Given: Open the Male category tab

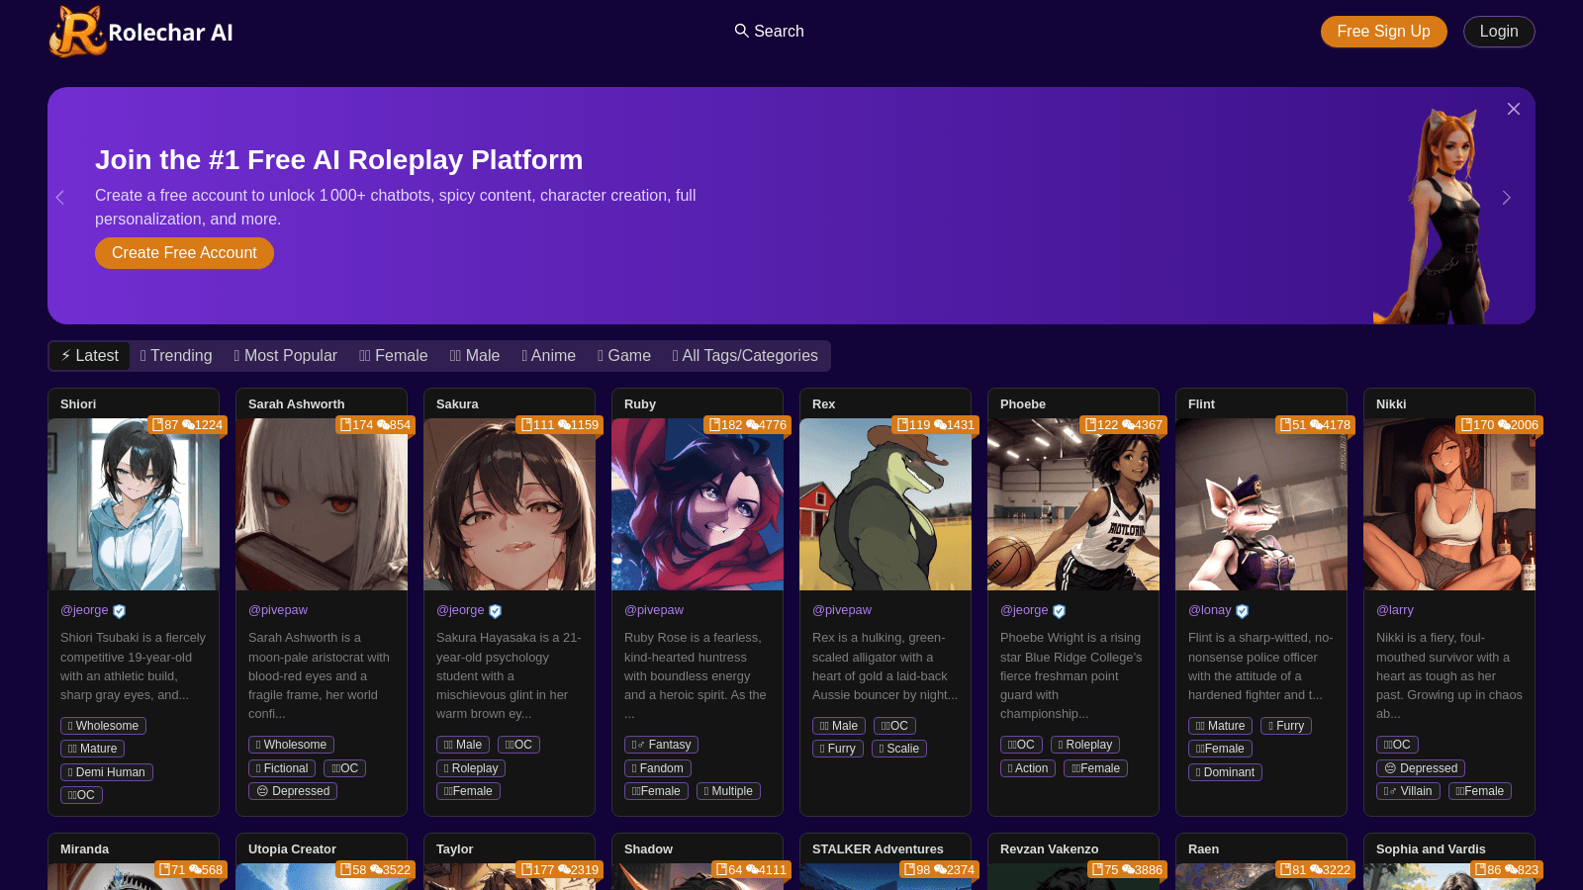Looking at the screenshot, I should (x=475, y=356).
